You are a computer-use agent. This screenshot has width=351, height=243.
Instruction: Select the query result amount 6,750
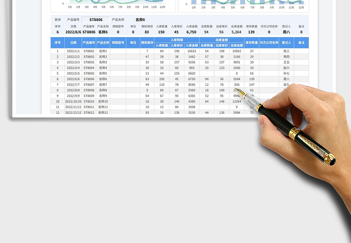(x=192, y=32)
